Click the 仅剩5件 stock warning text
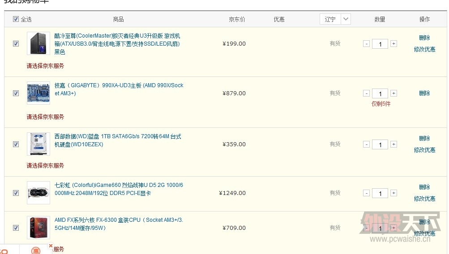Screen dimensions: 449x254 (x=381, y=104)
